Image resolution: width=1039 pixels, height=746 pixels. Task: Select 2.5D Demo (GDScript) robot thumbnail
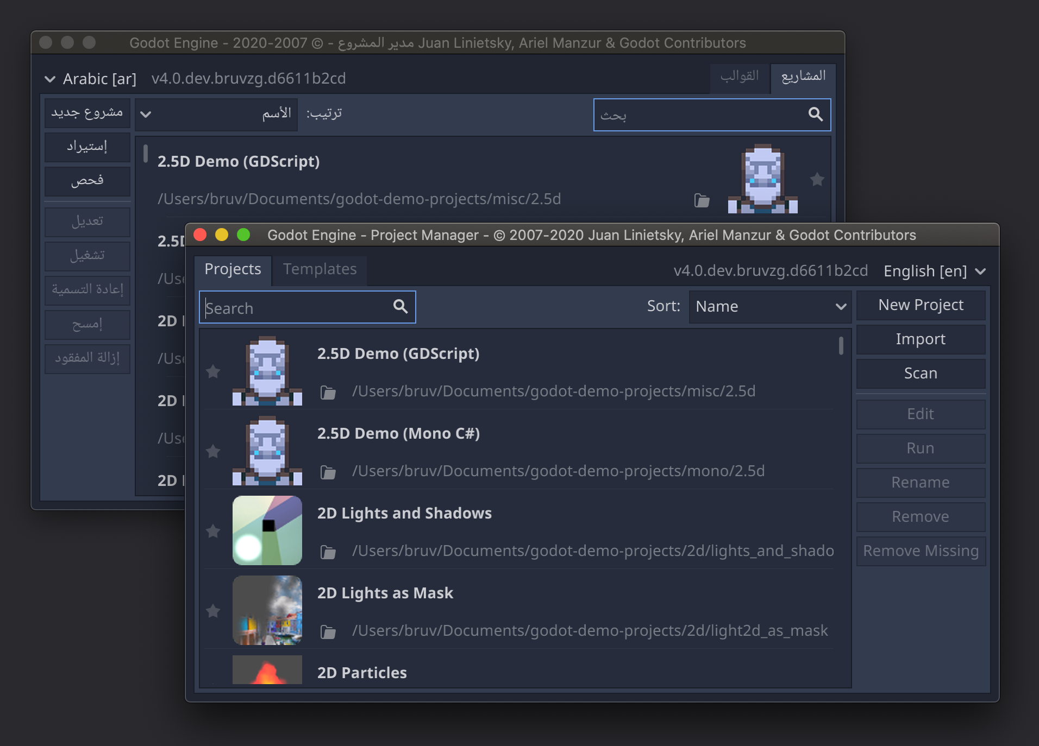(x=267, y=371)
